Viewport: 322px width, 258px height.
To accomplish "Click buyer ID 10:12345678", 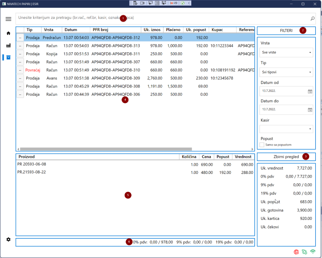I will coord(222,78).
